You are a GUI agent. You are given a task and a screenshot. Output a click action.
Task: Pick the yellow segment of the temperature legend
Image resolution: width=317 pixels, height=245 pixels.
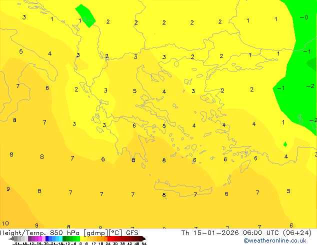tap(81, 238)
